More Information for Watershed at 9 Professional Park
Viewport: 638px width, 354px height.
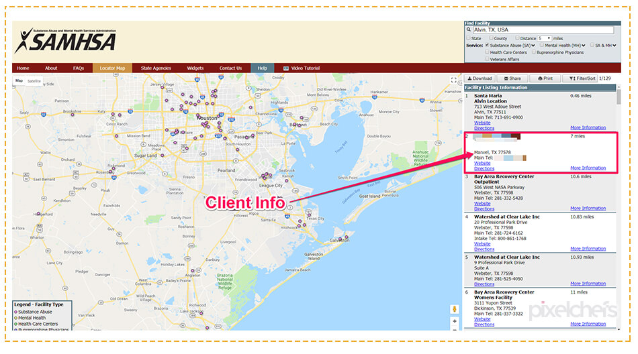[x=588, y=284]
